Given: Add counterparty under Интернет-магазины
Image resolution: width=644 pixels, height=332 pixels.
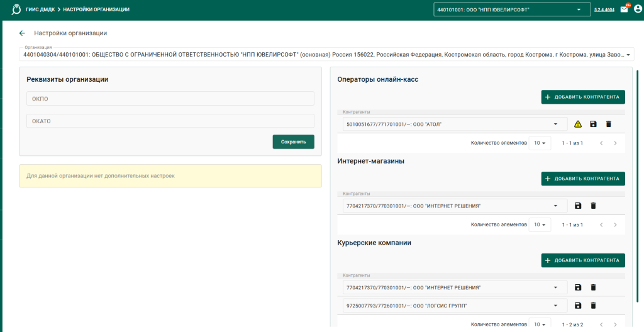Looking at the screenshot, I should [x=583, y=179].
